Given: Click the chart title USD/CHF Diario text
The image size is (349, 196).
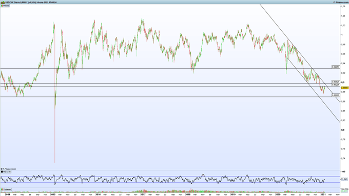Looking at the screenshot, I should 13,2.
